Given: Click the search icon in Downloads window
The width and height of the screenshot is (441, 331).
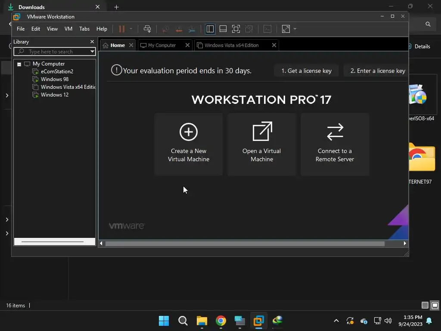Looking at the screenshot, I should point(428,24).
